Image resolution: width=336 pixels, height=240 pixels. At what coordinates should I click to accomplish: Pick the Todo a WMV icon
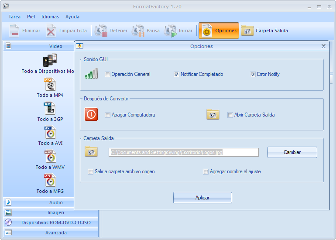click(x=50, y=157)
